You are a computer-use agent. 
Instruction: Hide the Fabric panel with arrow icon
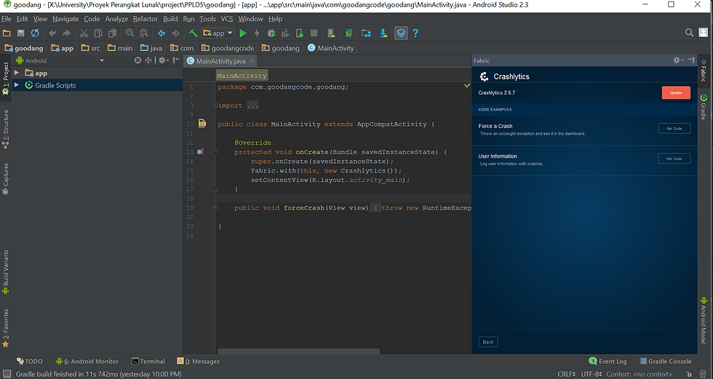tap(691, 60)
